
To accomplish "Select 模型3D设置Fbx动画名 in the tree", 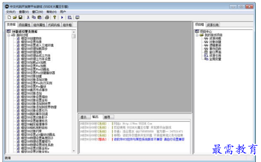I will tap(35, 70).
